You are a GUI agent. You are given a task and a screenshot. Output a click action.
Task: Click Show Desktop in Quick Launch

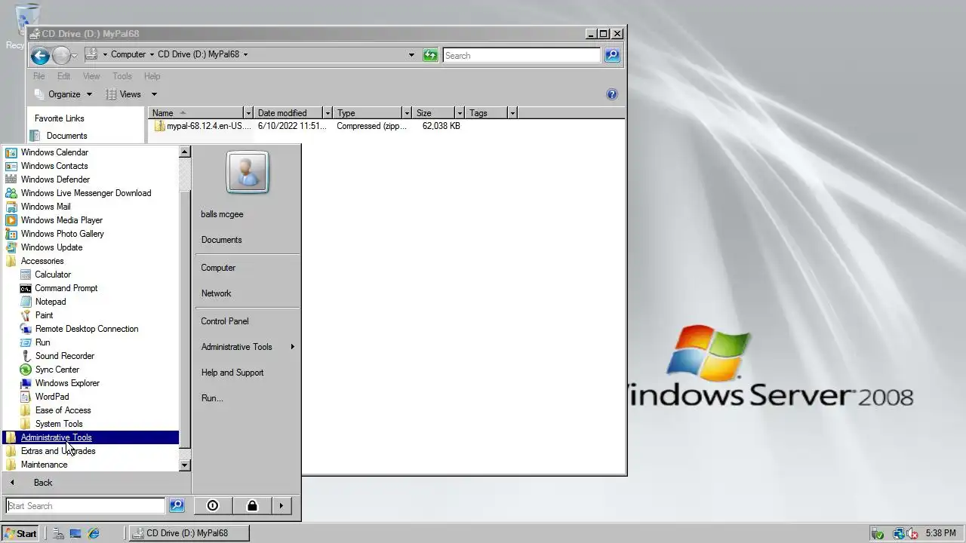tap(75, 533)
